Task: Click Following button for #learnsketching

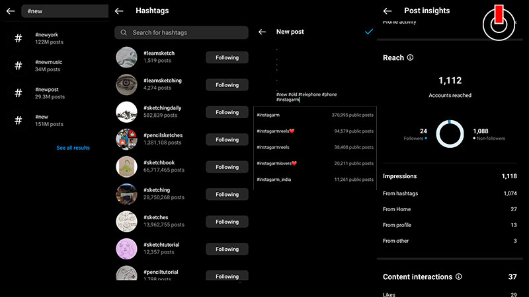Action: [227, 85]
